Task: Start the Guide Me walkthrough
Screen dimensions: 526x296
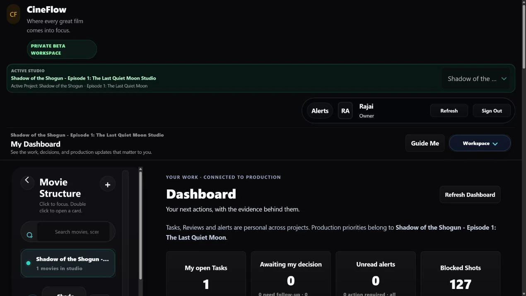Action: tap(425, 143)
